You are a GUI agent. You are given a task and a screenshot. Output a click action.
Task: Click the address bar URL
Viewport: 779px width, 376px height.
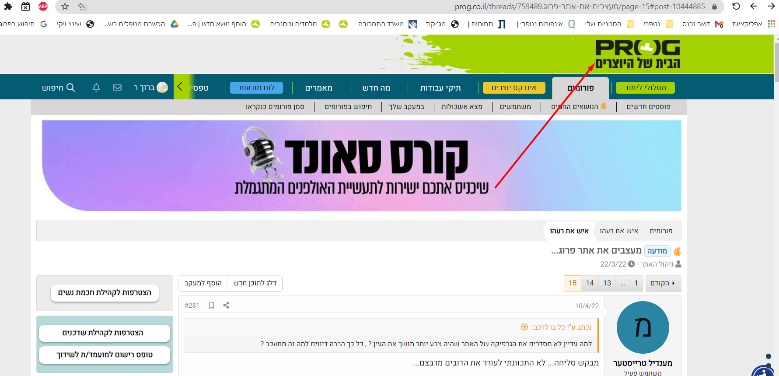pyautogui.click(x=580, y=6)
